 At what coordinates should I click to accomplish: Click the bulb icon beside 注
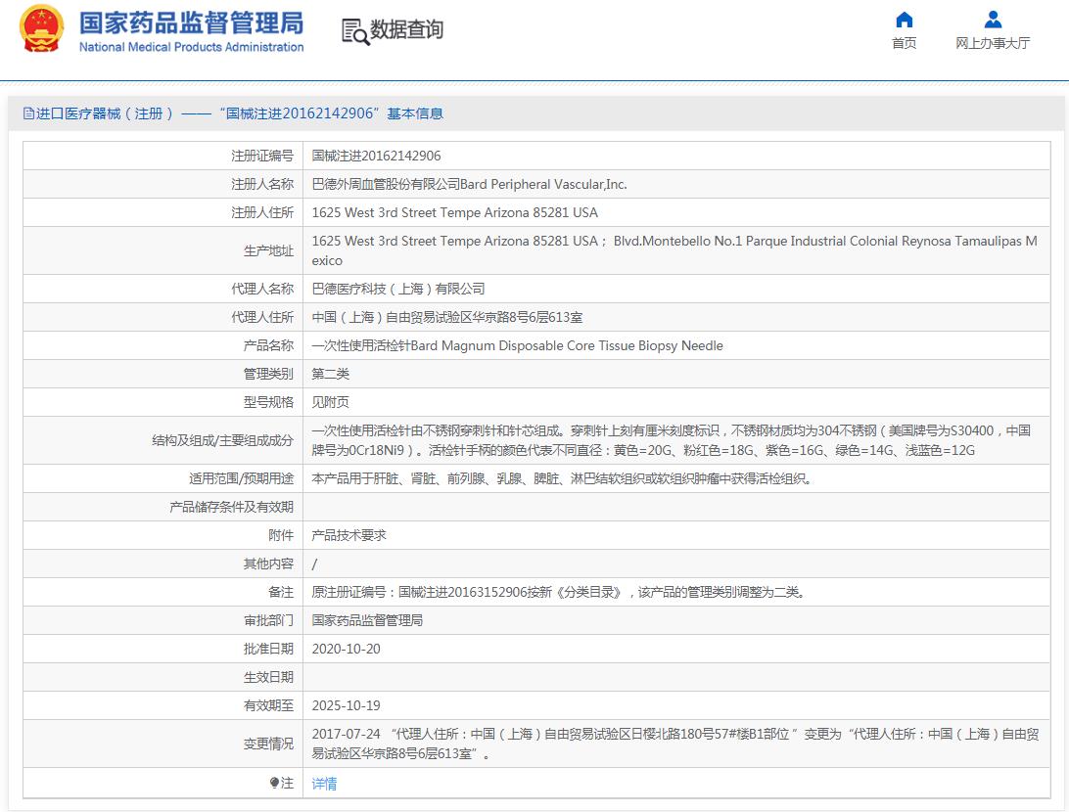point(274,783)
